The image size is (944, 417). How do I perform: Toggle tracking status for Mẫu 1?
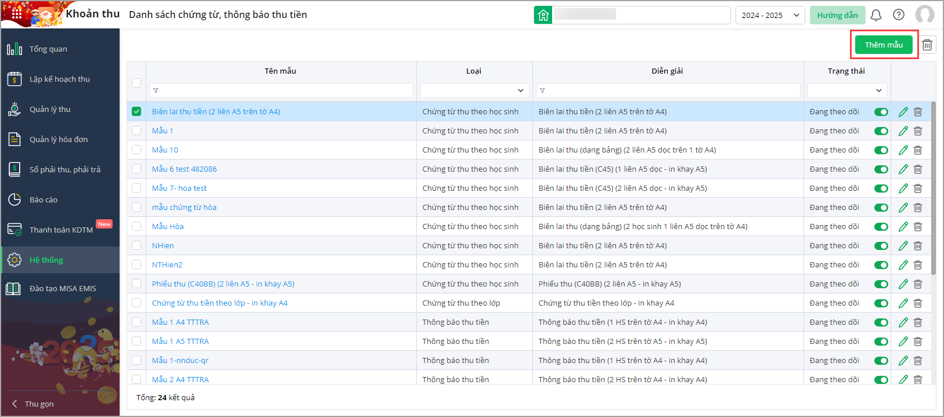[881, 131]
